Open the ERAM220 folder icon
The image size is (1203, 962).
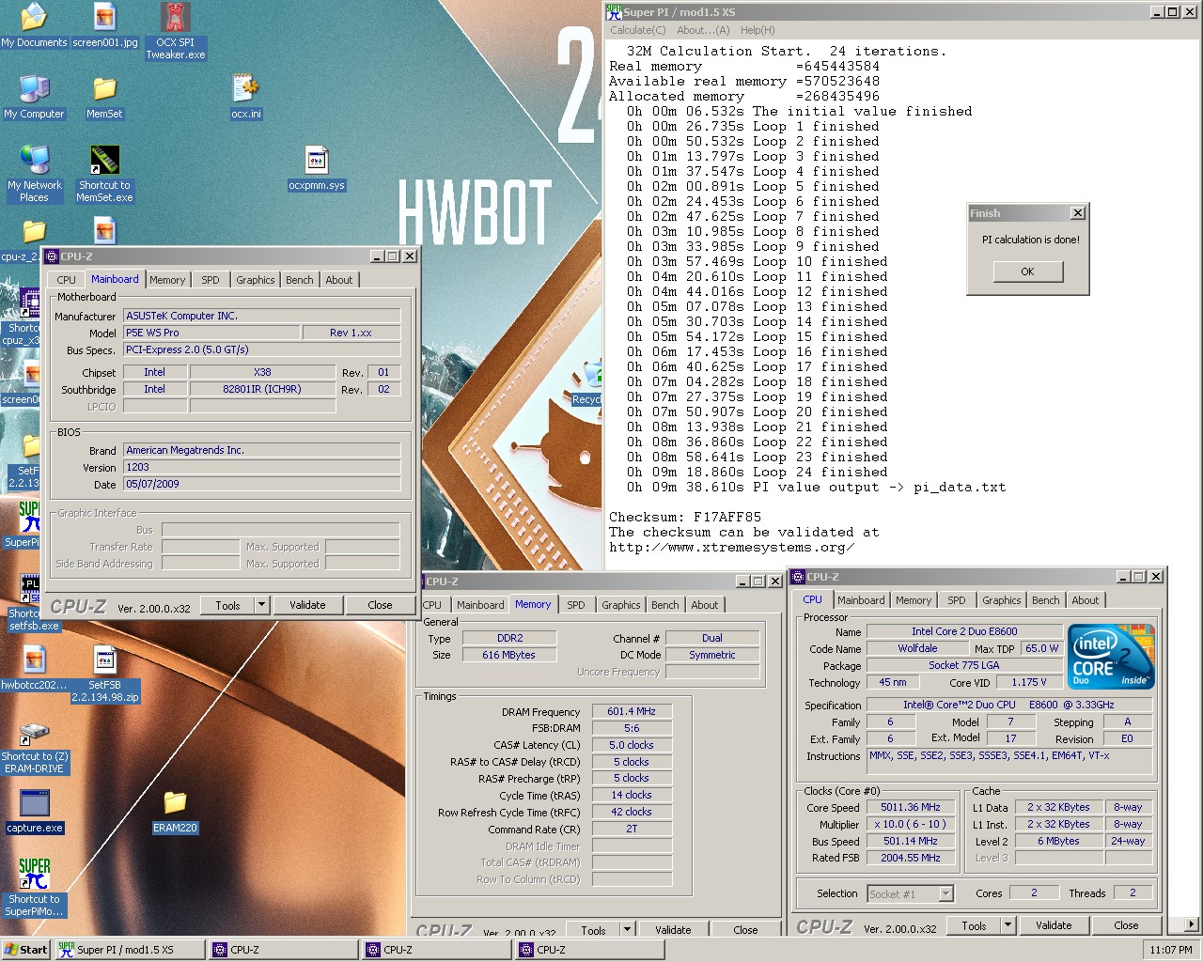click(175, 812)
